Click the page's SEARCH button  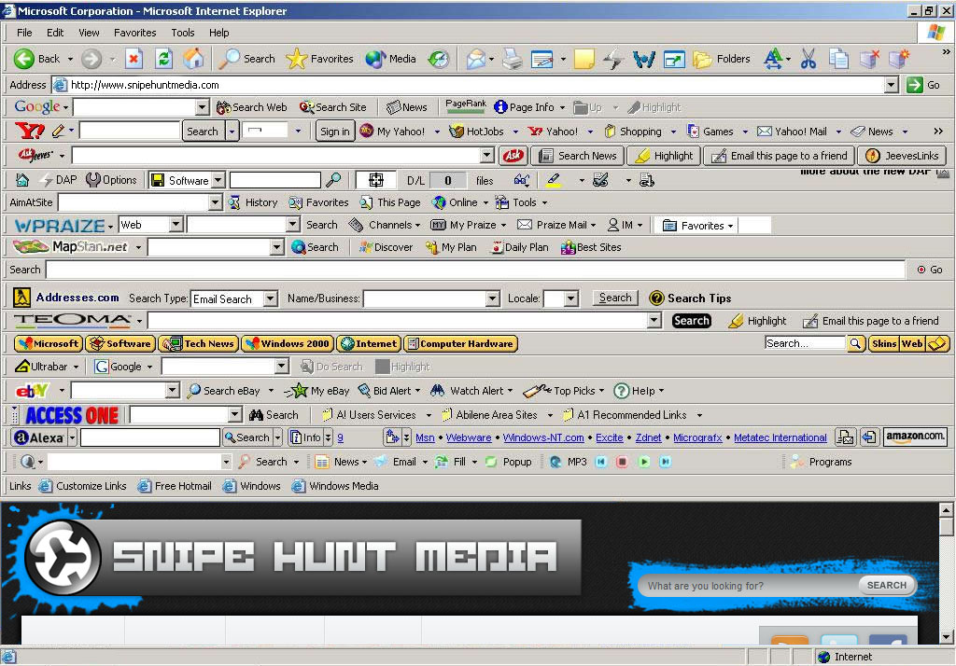point(887,585)
